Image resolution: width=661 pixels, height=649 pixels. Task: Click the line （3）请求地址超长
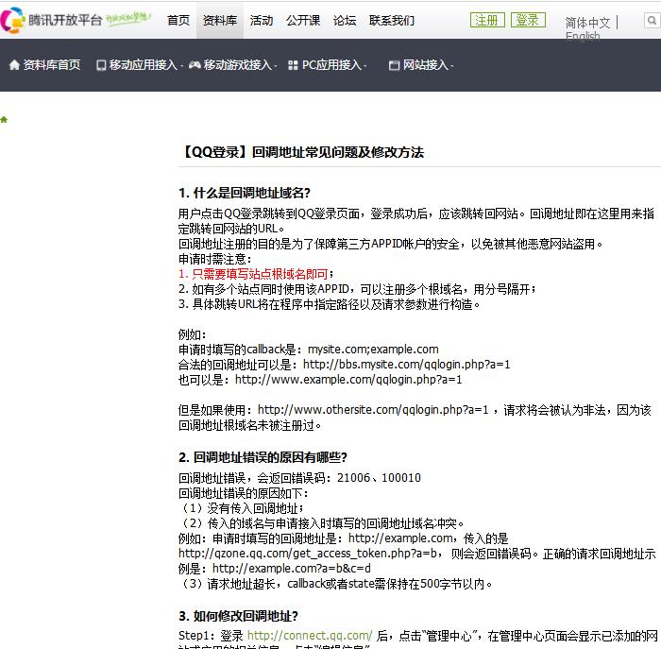(335, 584)
